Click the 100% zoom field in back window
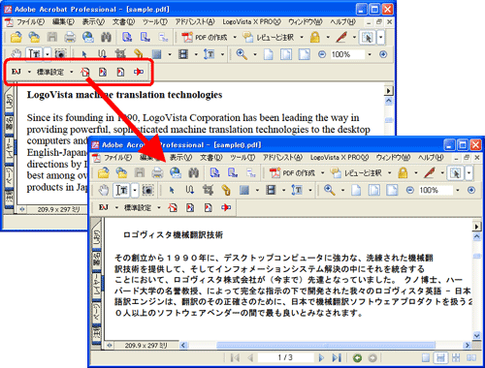 tap(347, 54)
